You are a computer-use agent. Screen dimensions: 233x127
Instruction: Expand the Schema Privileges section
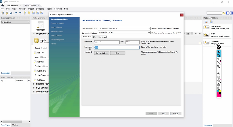point(34,84)
